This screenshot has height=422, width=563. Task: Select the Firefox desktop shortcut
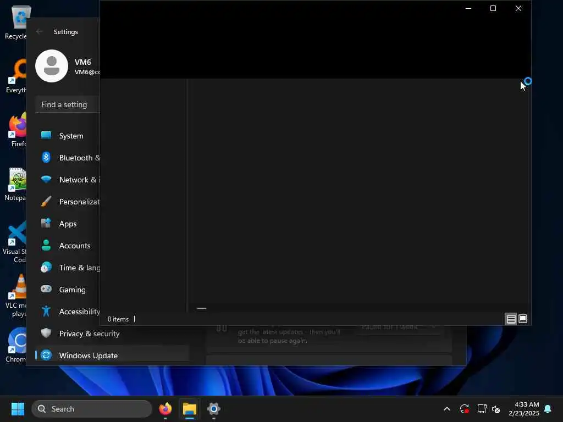click(17, 130)
